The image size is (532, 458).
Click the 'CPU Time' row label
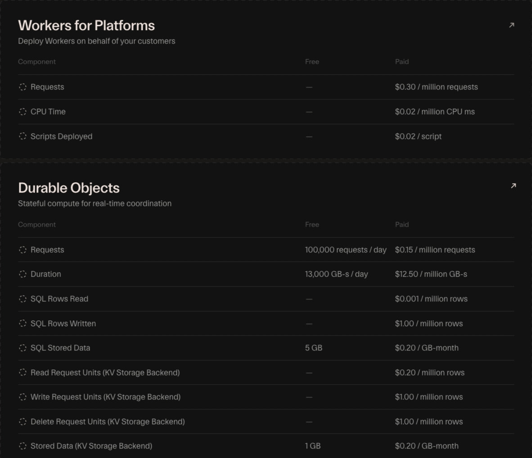[48, 112]
